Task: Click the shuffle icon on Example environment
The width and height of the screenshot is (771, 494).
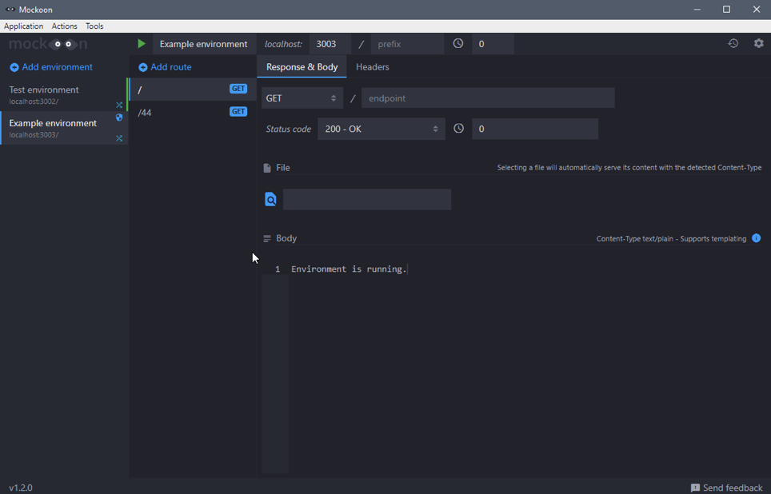Action: [x=119, y=138]
